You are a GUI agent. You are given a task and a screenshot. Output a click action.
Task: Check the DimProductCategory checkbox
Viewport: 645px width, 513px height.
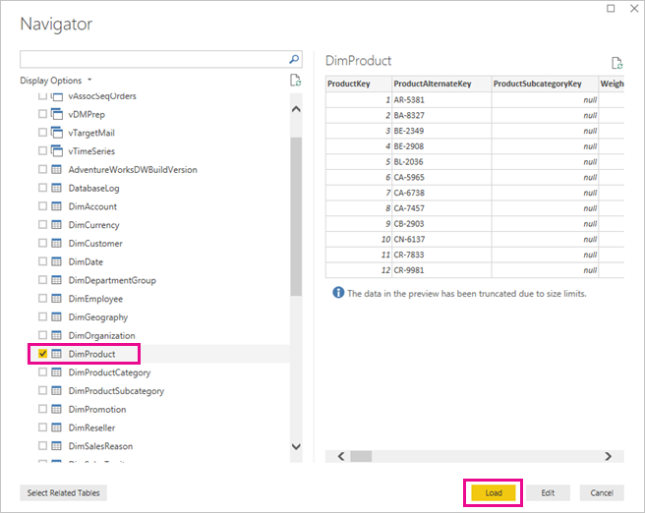[x=42, y=372]
